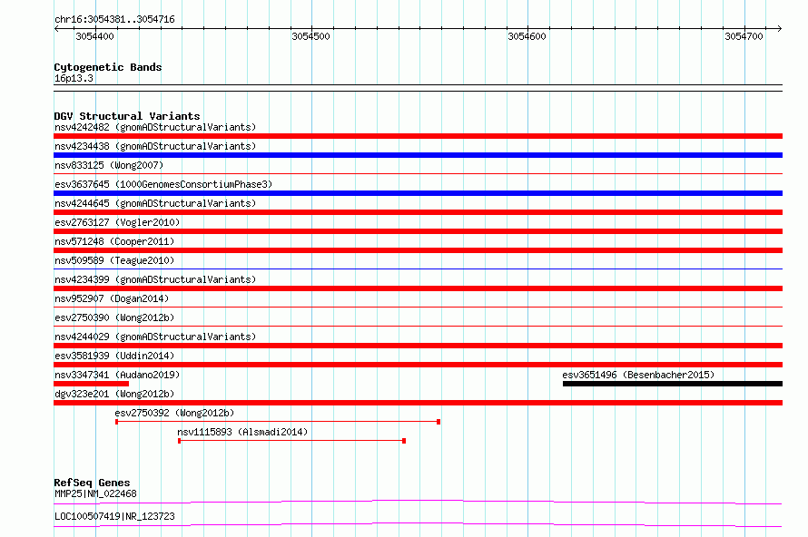Click the red bar under nsv4234399
The width and height of the screenshot is (808, 537).
tap(418, 288)
